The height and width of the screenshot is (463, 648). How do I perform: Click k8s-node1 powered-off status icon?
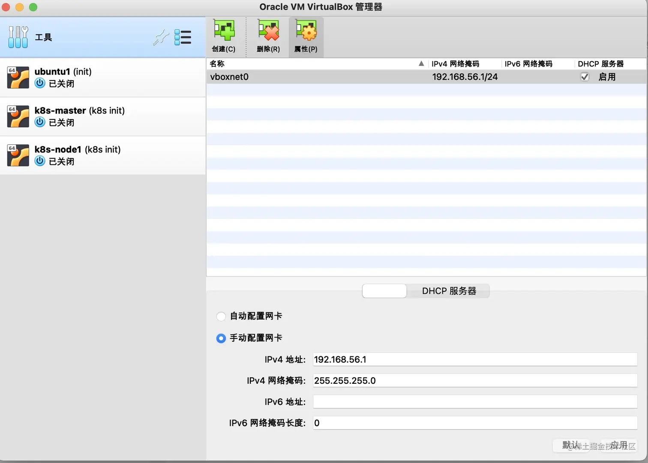pyautogui.click(x=40, y=161)
